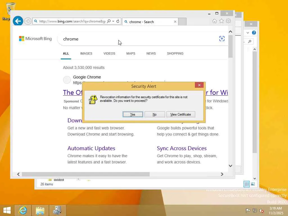Select the ALL results tab

pyautogui.click(x=66, y=53)
